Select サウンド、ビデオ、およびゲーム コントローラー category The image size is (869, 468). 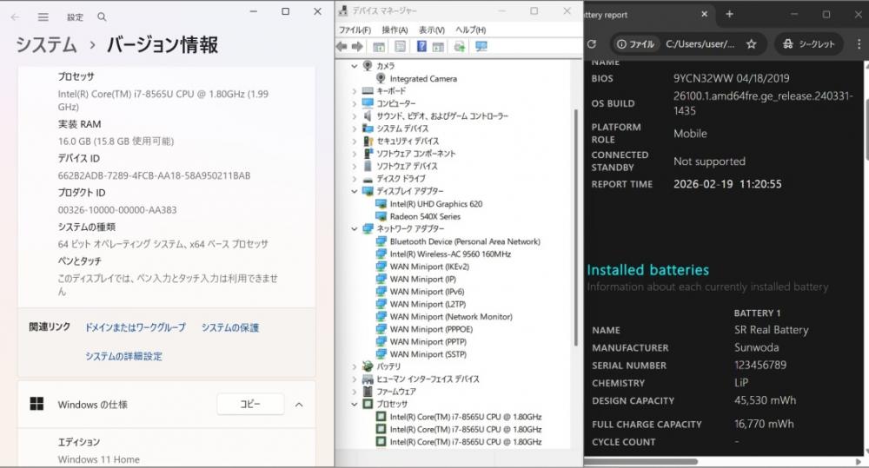point(441,115)
